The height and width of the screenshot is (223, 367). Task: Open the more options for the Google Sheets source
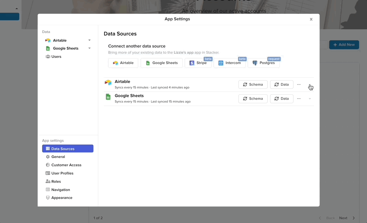tap(298, 98)
